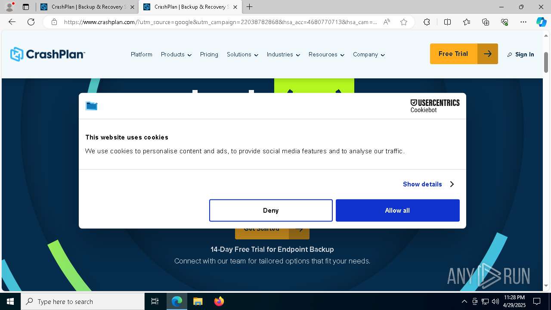Open the Collections icon
This screenshot has width=551, height=310.
[x=486, y=22]
